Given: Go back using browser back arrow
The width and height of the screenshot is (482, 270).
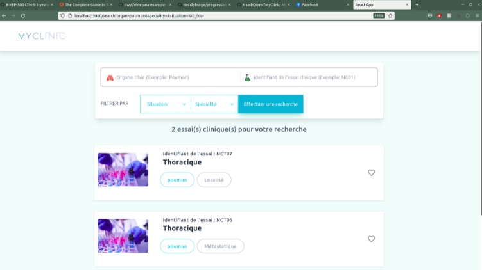Looking at the screenshot, I should point(4,15).
